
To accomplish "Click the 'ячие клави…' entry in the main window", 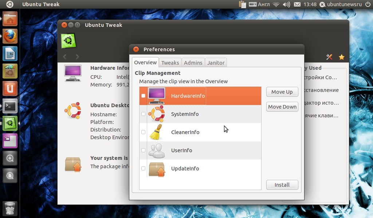I will pyautogui.click(x=322, y=116).
